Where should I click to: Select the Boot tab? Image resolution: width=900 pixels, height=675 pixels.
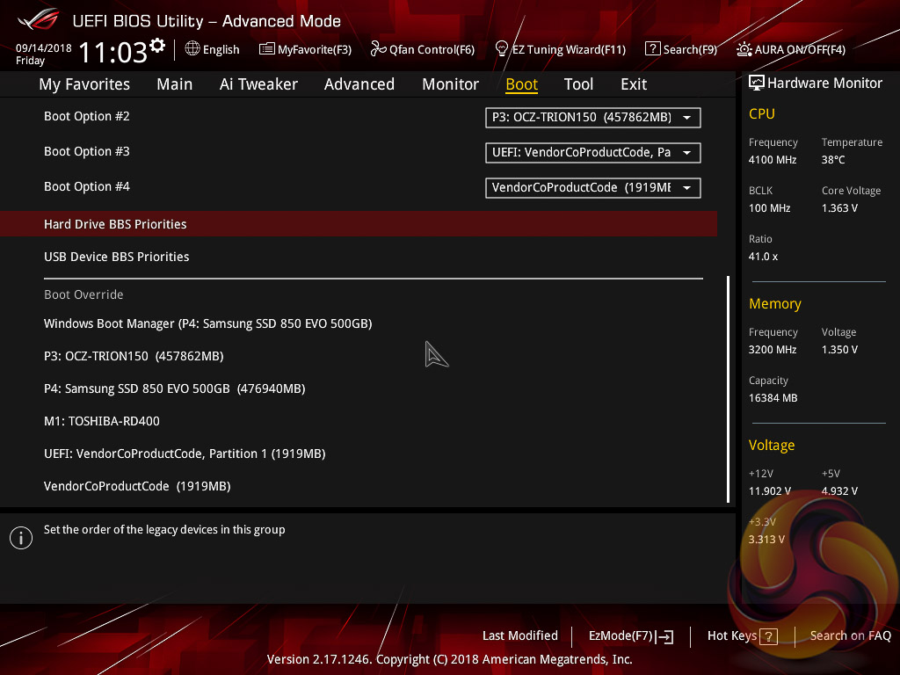click(x=522, y=84)
